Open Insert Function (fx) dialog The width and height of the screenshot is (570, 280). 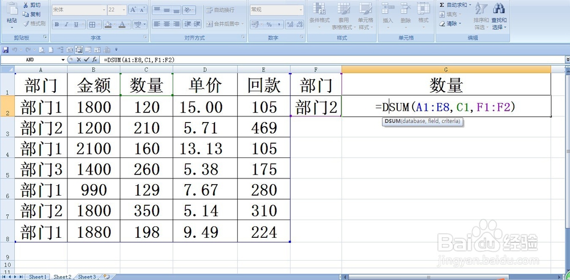tap(95, 60)
